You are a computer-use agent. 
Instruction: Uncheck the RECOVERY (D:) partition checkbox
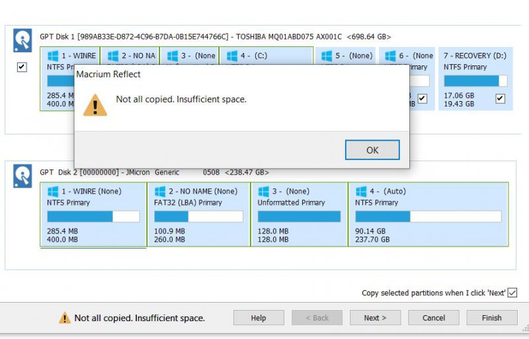[x=500, y=98]
